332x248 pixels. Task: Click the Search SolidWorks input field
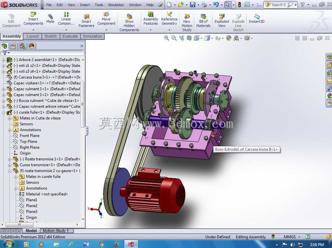(278, 5)
